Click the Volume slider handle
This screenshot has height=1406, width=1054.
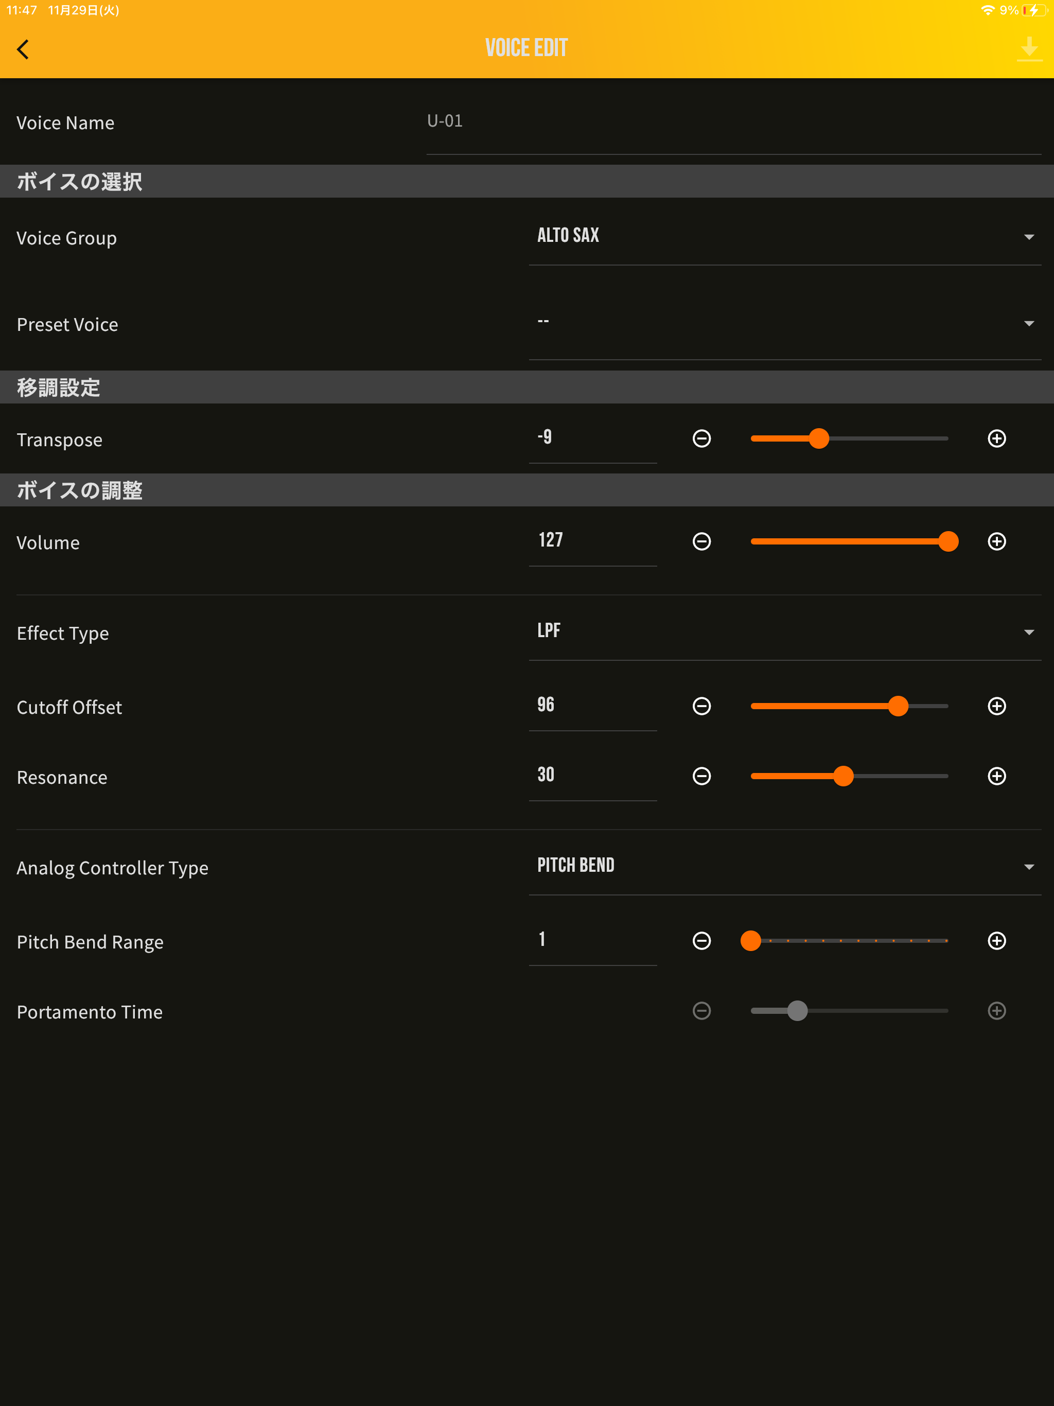948,541
